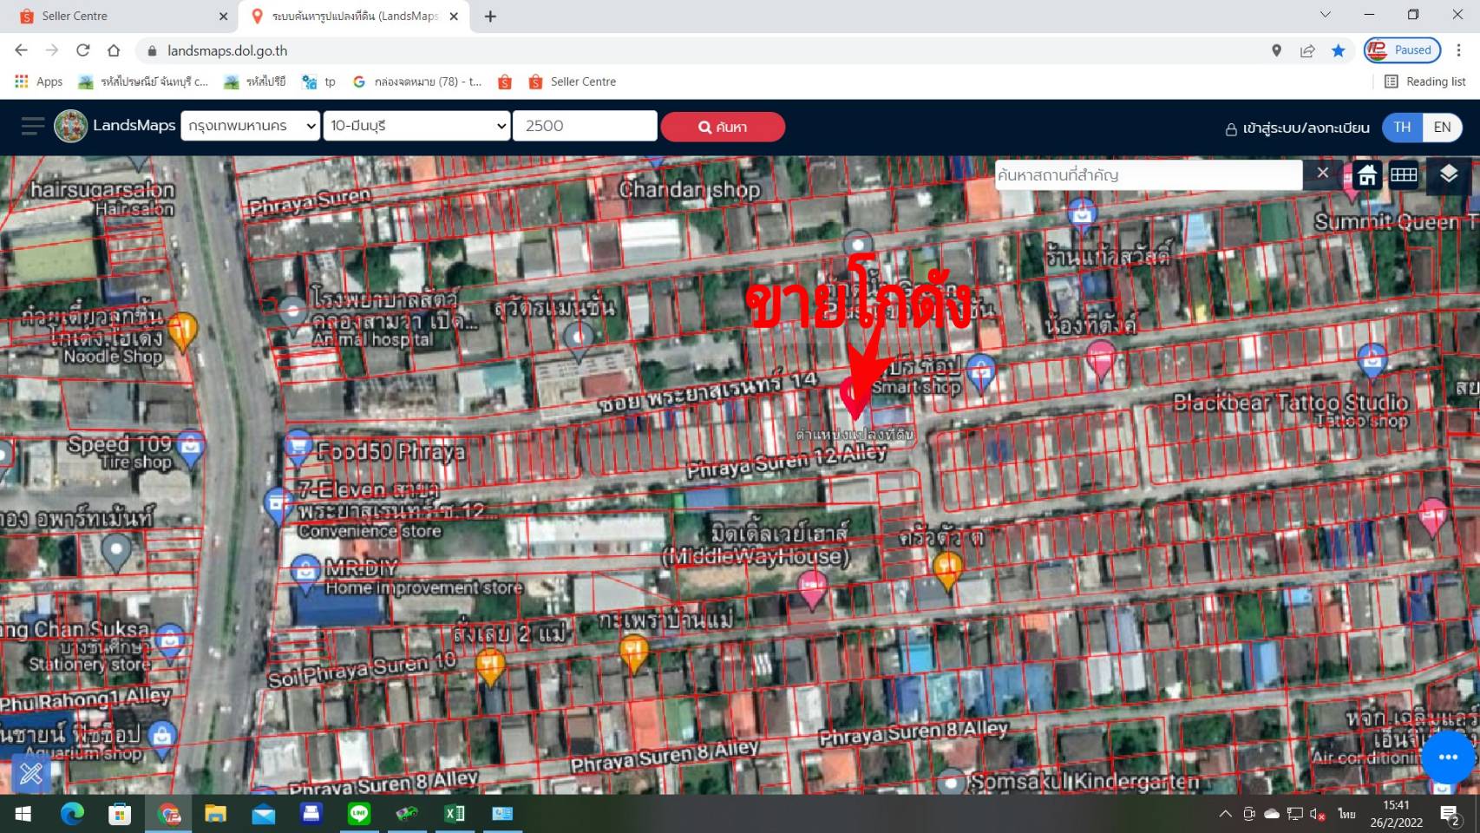Click the Paused profile button
This screenshot has width=1480, height=833.
[x=1402, y=50]
